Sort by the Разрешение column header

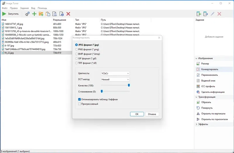point(63,20)
